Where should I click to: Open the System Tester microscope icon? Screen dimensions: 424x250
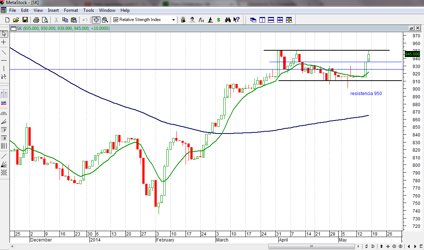pos(210,20)
